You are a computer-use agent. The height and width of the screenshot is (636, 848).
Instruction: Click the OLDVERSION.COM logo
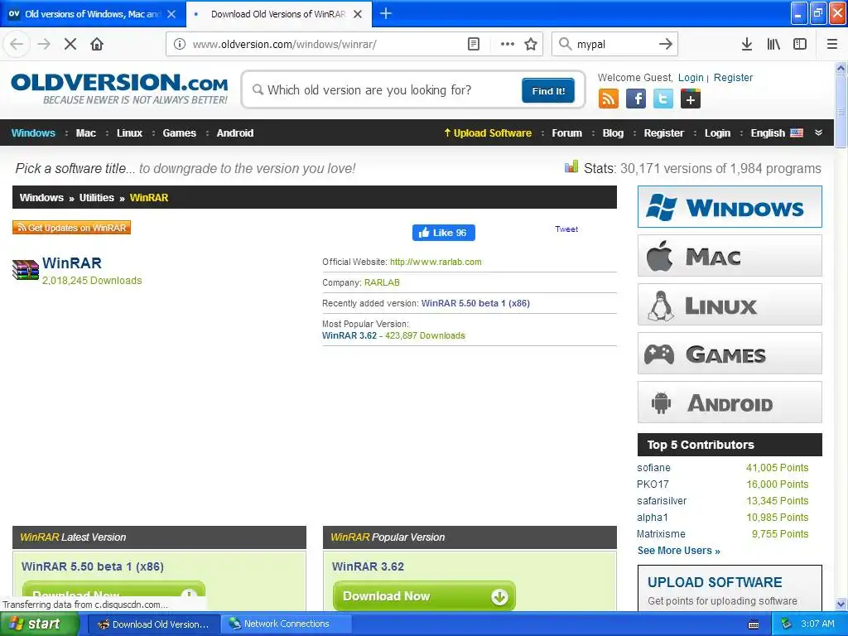coord(119,89)
